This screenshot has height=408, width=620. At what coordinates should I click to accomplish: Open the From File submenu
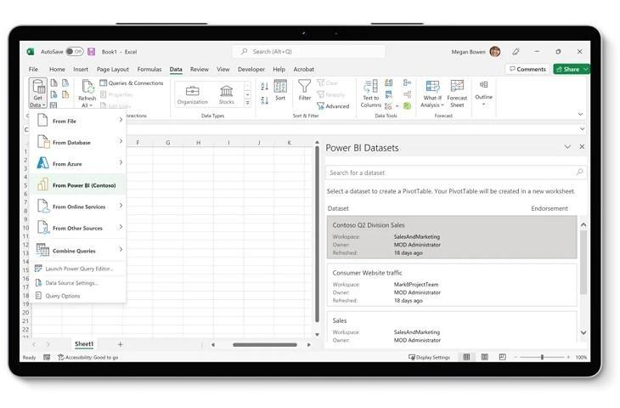click(78, 121)
